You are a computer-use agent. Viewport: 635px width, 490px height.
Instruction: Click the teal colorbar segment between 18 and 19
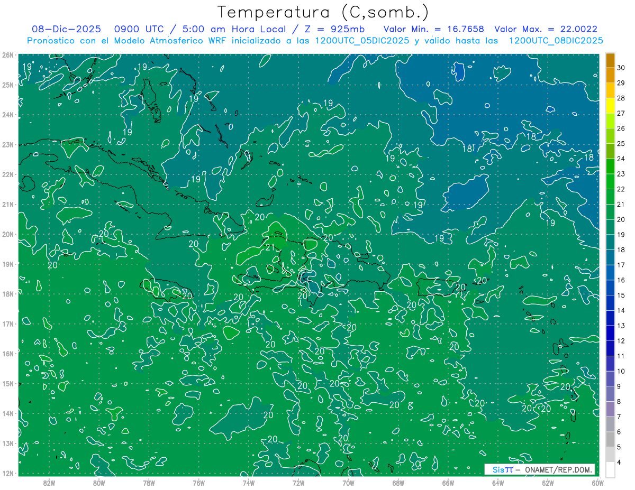tap(610, 242)
